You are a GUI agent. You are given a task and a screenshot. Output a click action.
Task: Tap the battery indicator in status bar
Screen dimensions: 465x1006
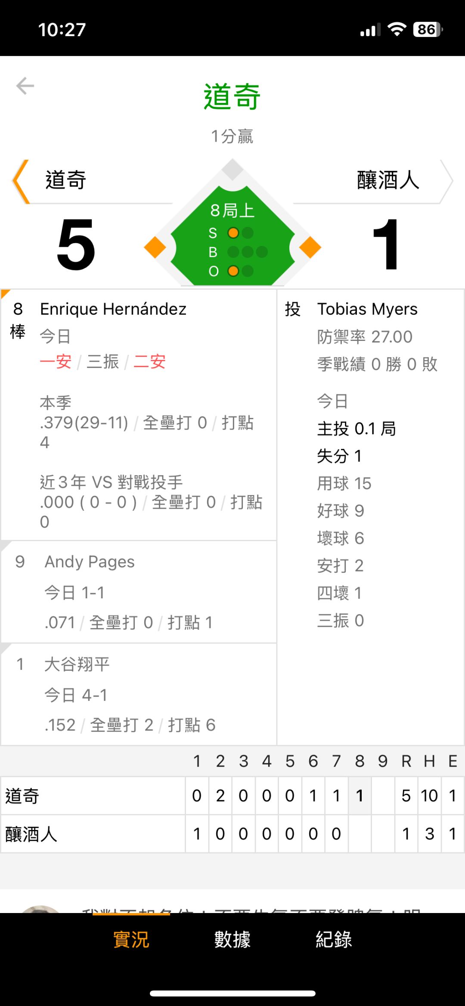428,30
